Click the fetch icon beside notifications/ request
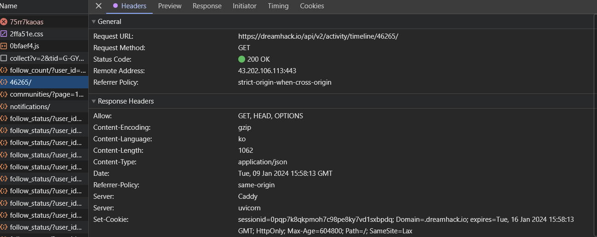 click(x=4, y=106)
